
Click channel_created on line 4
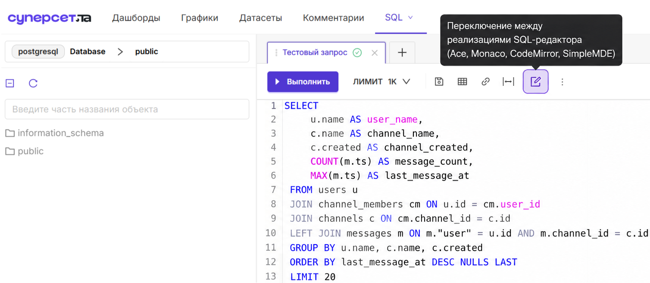426,148
